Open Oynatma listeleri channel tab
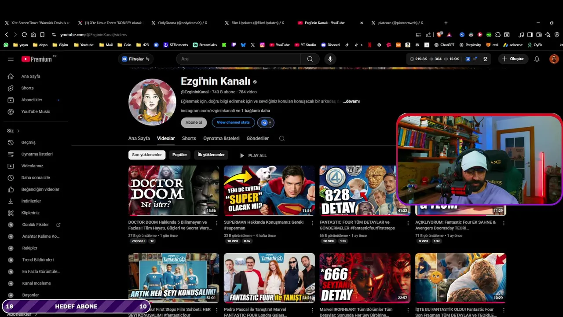The width and height of the screenshot is (563, 317). (221, 138)
